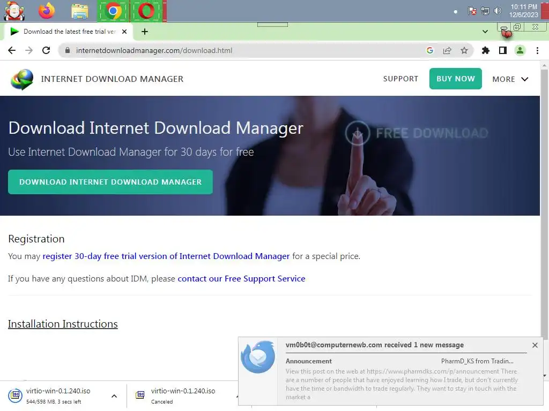The width and height of the screenshot is (549, 411).
Task: Open the register 30-day free trial link
Action: point(166,256)
